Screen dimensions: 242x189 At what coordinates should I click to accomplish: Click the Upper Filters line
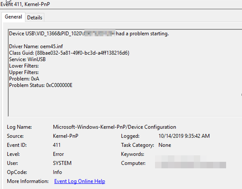(x=24, y=72)
